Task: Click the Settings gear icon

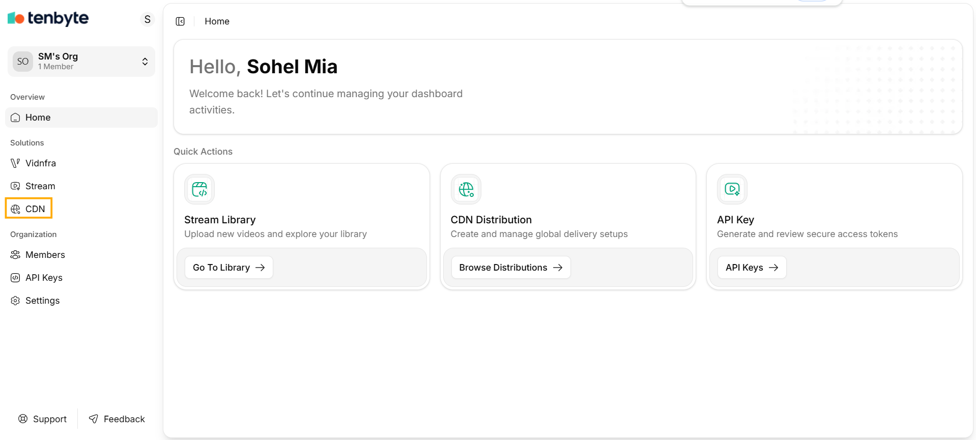Action: click(15, 301)
